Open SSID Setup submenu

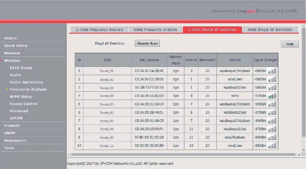21,68
